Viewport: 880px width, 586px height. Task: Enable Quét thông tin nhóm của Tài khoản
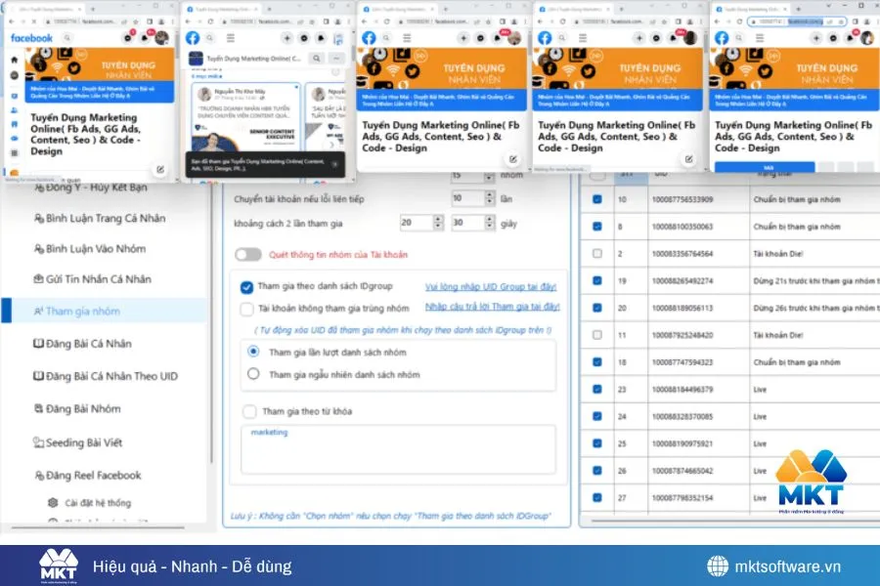[248, 254]
